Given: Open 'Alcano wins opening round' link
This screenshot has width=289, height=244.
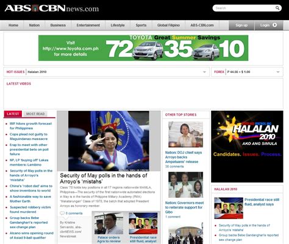Looking at the screenshot, I should 32,235.
